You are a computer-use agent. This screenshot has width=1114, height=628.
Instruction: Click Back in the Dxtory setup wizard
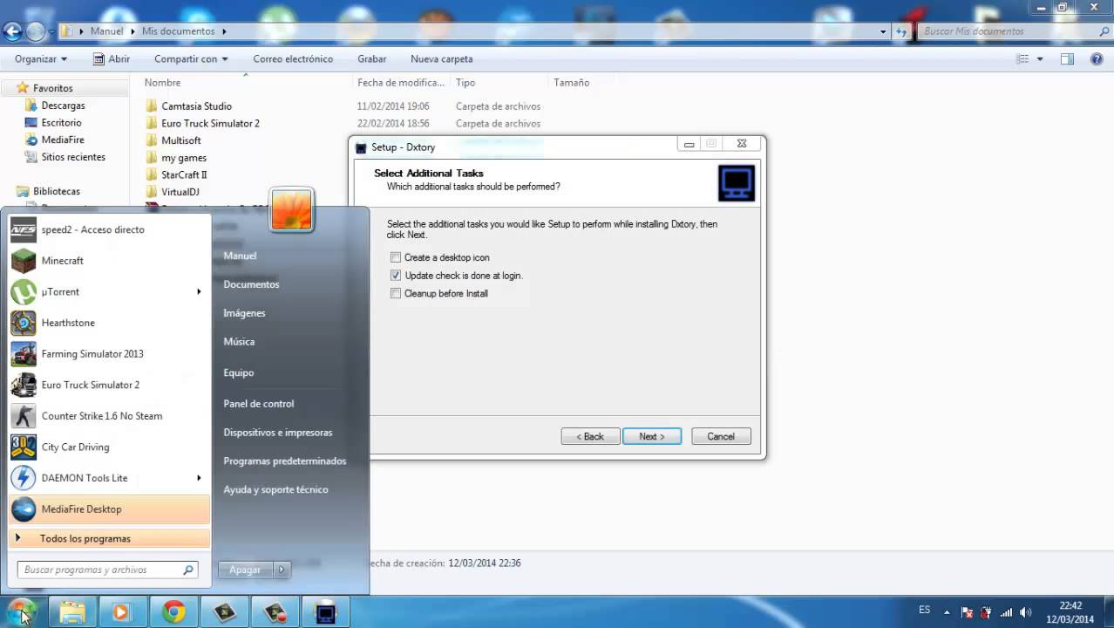point(590,436)
